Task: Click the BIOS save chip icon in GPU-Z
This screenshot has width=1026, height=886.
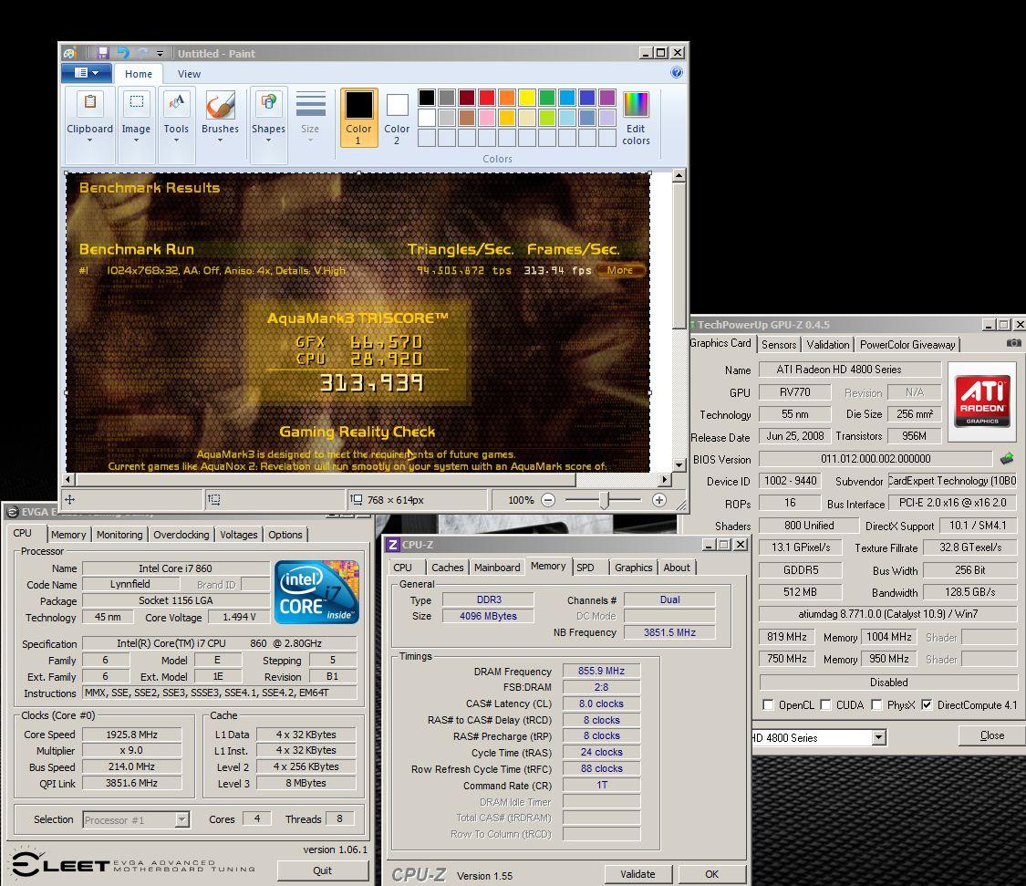Action: click(x=1007, y=458)
